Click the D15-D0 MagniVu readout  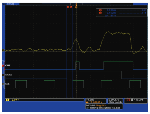[x=96, y=105]
